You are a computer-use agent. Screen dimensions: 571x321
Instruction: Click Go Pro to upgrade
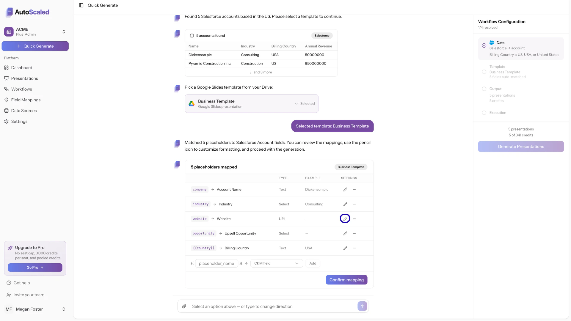(x=35, y=267)
